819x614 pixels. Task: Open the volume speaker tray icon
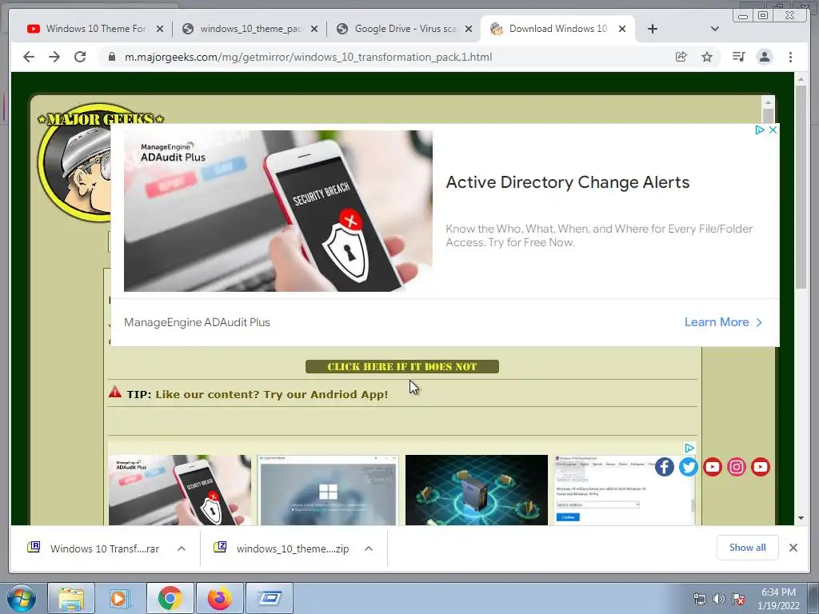[x=719, y=599]
